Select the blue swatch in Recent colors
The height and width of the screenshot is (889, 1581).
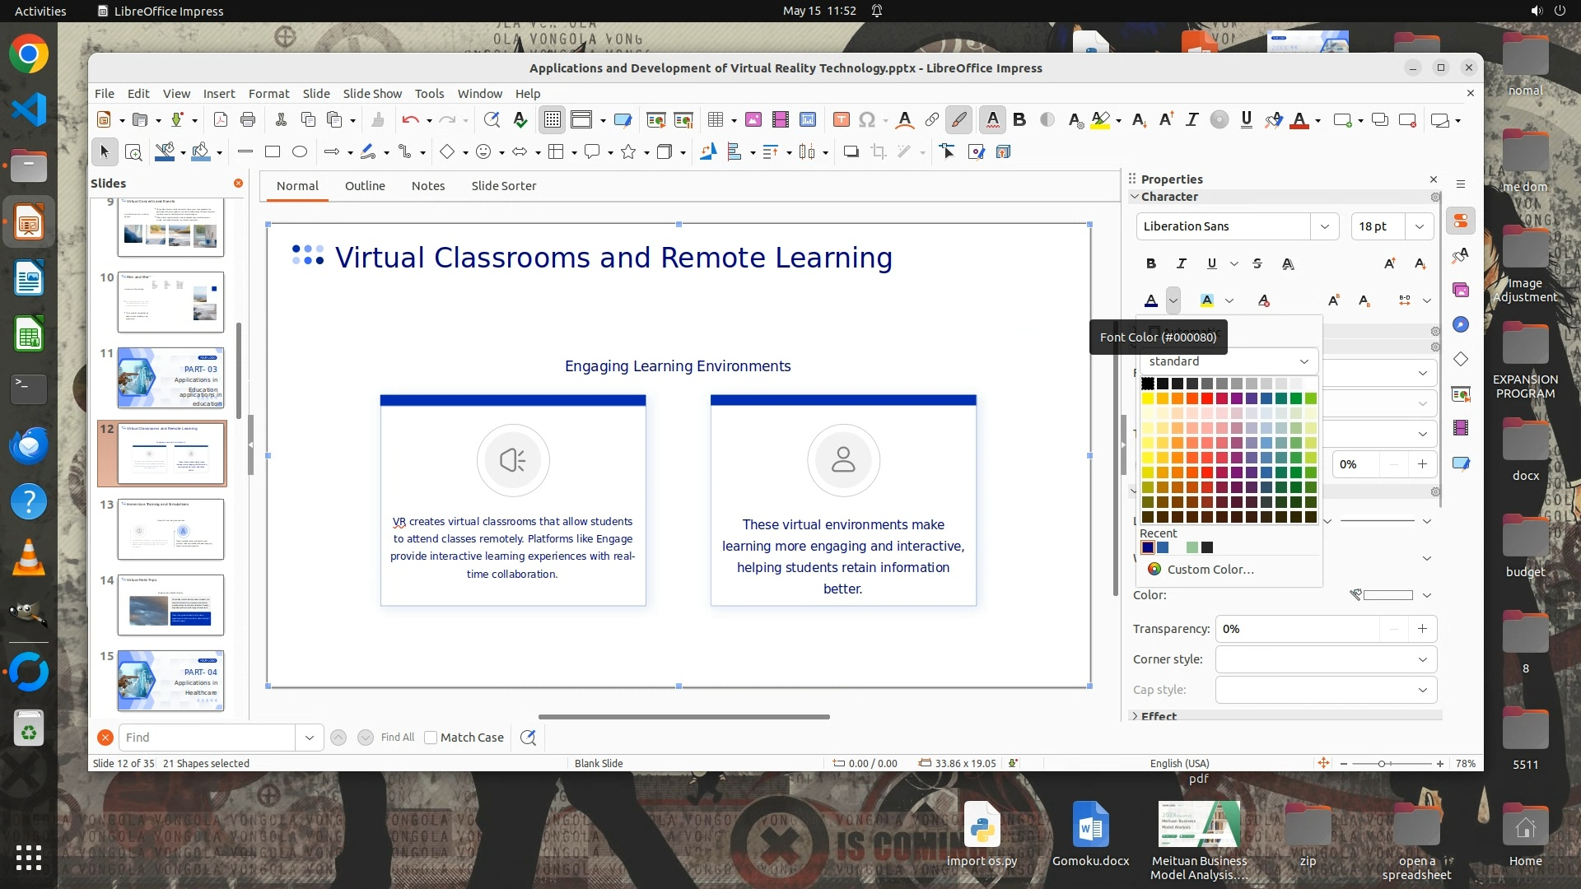[x=1163, y=548]
